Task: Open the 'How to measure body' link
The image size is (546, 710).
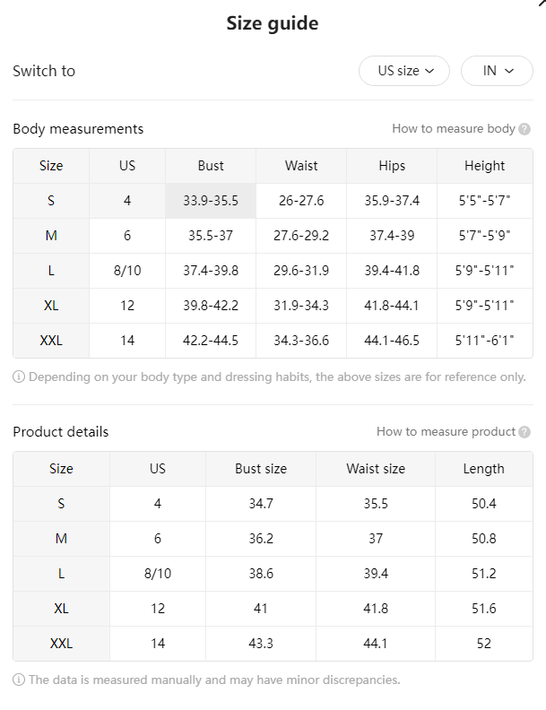Action: click(x=454, y=128)
